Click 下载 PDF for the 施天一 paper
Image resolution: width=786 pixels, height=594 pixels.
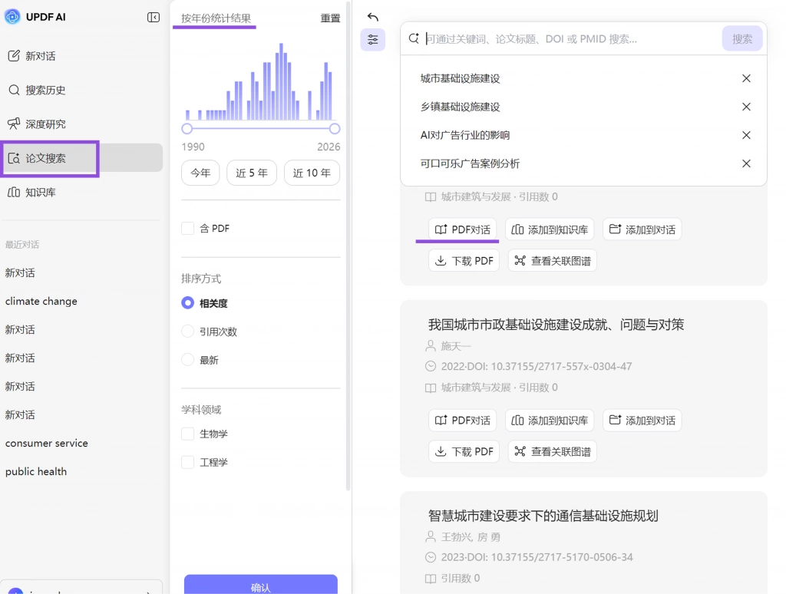(464, 451)
